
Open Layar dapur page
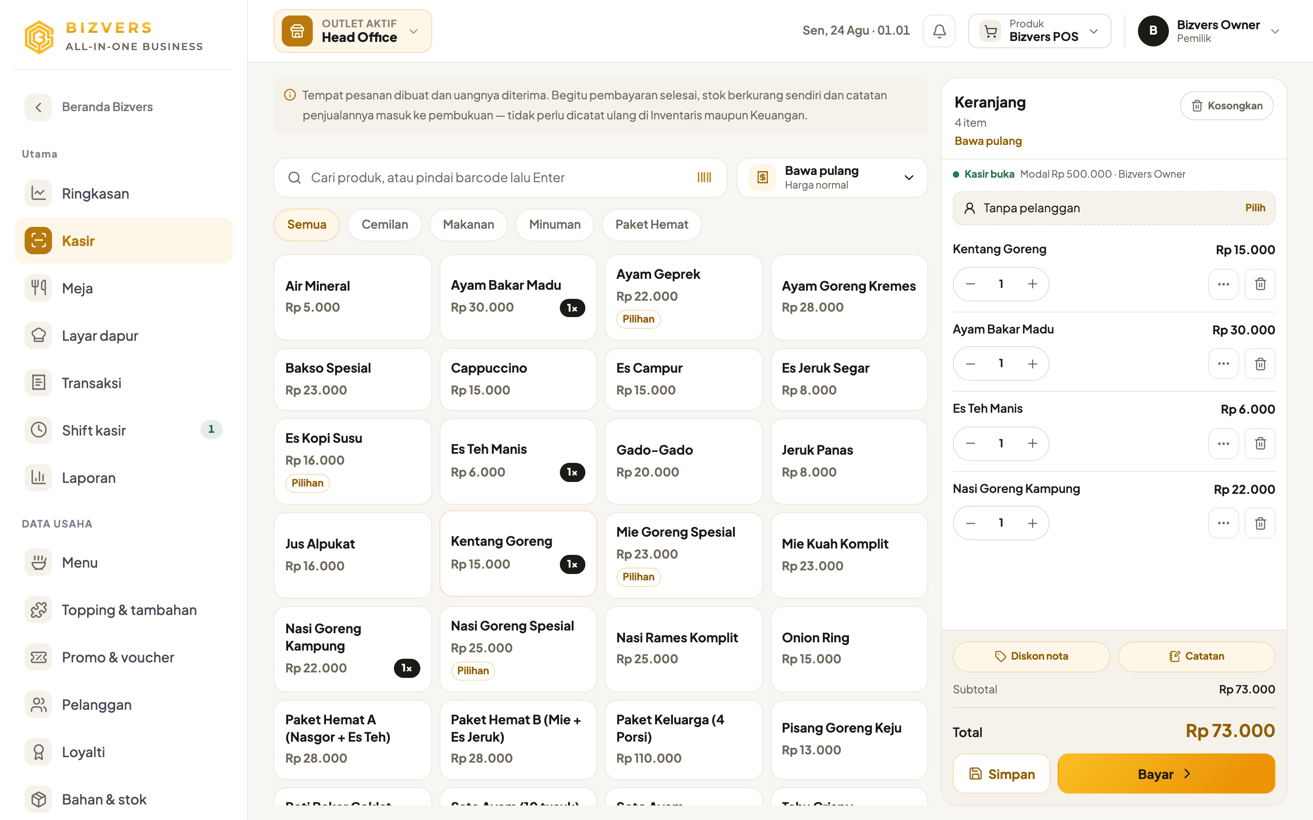[x=124, y=336]
